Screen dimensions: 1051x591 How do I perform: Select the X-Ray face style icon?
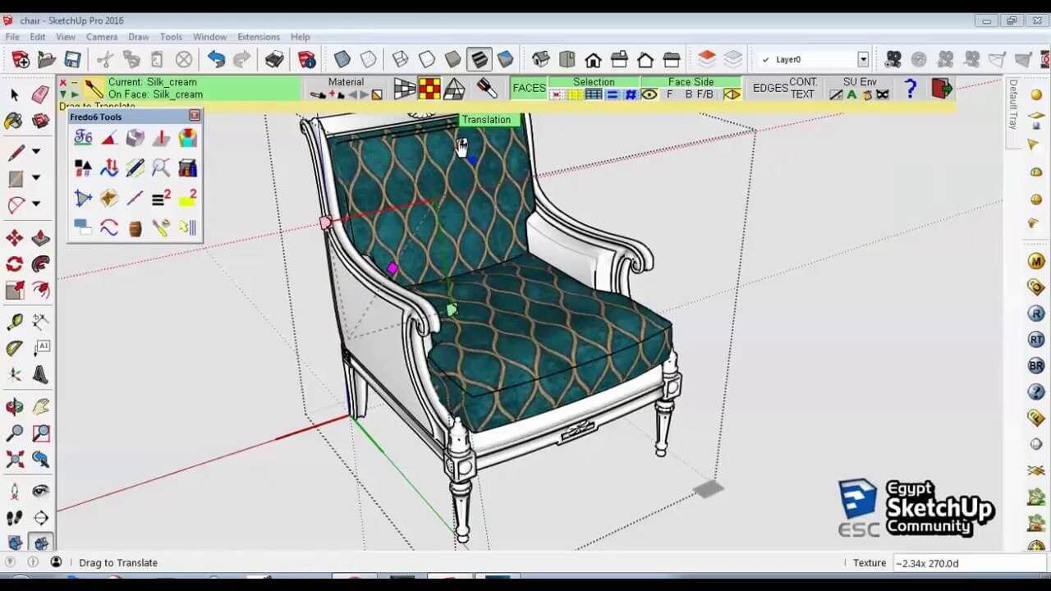coord(342,58)
